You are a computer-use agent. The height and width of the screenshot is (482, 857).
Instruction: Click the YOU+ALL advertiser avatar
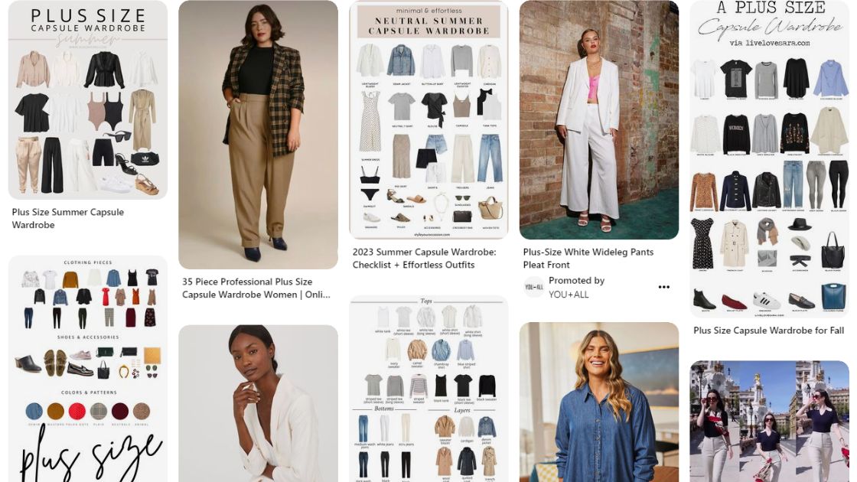(533, 288)
